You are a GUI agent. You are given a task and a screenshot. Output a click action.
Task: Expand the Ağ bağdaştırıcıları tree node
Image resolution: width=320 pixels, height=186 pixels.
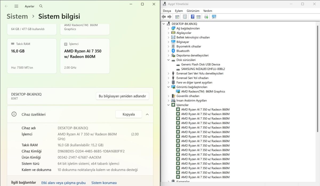click(x=169, y=28)
